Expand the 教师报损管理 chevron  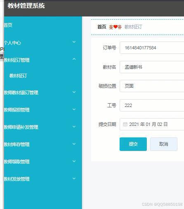74,109
